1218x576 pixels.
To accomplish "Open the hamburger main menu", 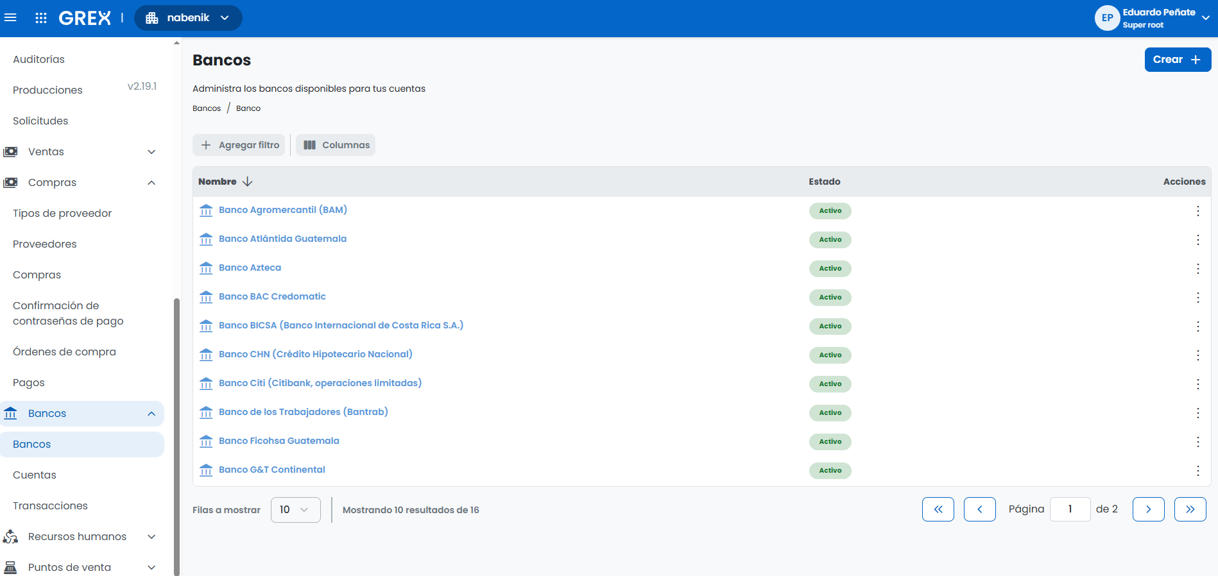I will [10, 18].
